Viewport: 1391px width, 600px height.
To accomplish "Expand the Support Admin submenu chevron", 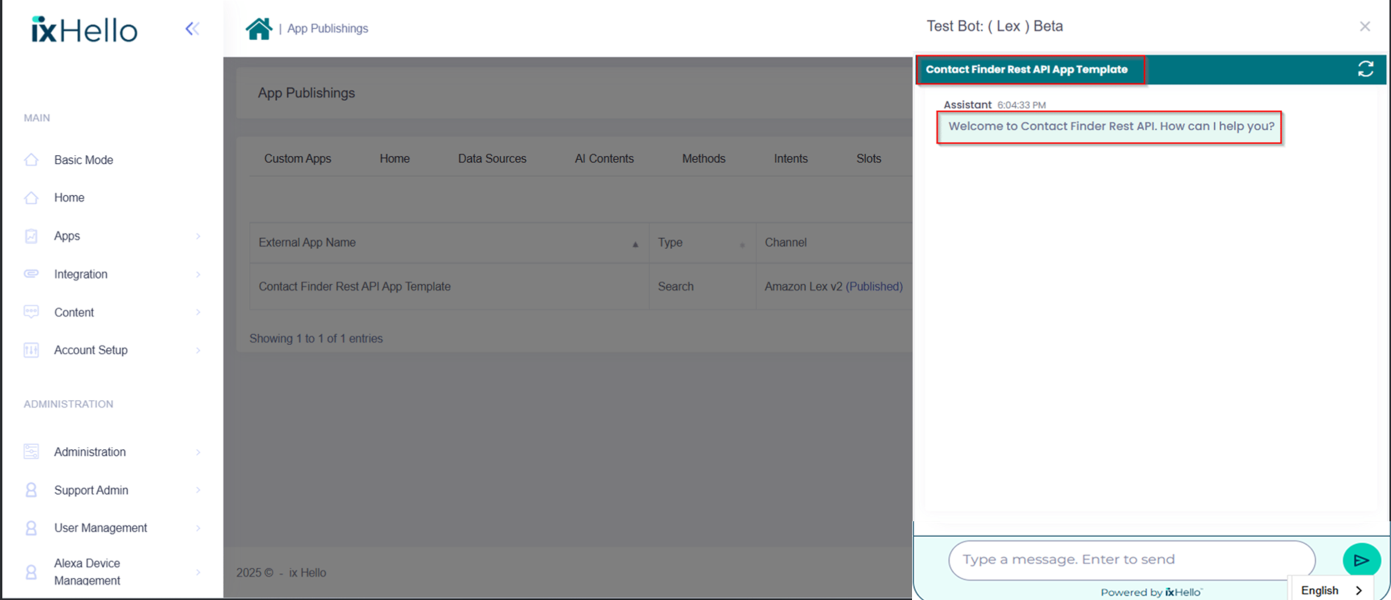I will (x=198, y=490).
